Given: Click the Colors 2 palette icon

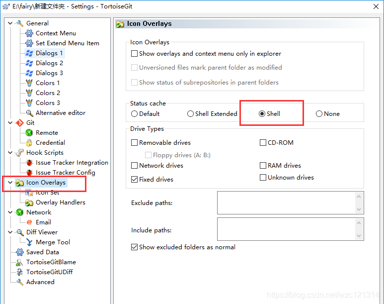Looking at the screenshot, I should pyautogui.click(x=29, y=93).
